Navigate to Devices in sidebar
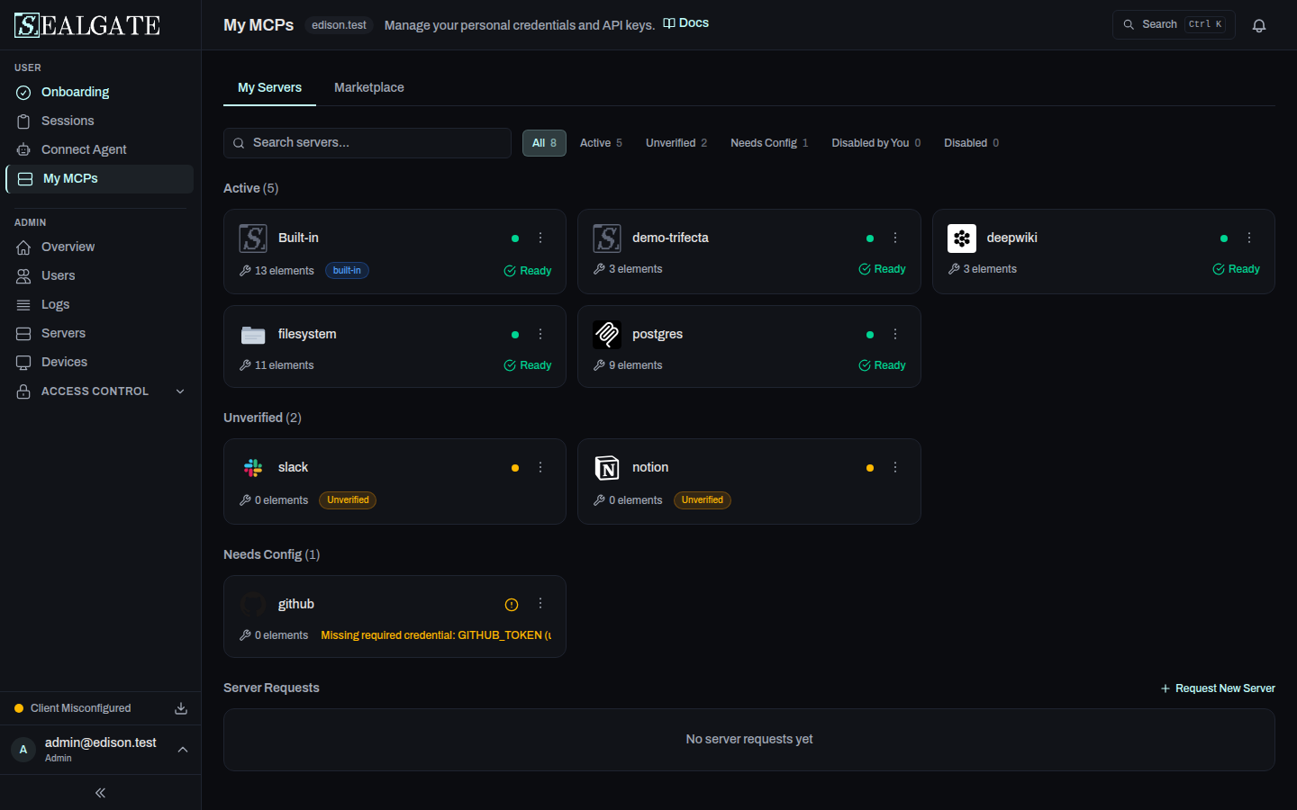 (x=100, y=362)
